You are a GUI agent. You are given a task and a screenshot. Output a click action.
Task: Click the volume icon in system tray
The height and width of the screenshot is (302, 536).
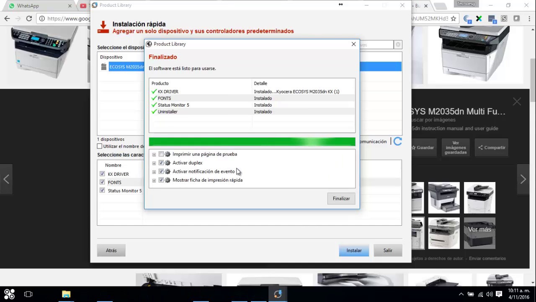tap(489, 294)
